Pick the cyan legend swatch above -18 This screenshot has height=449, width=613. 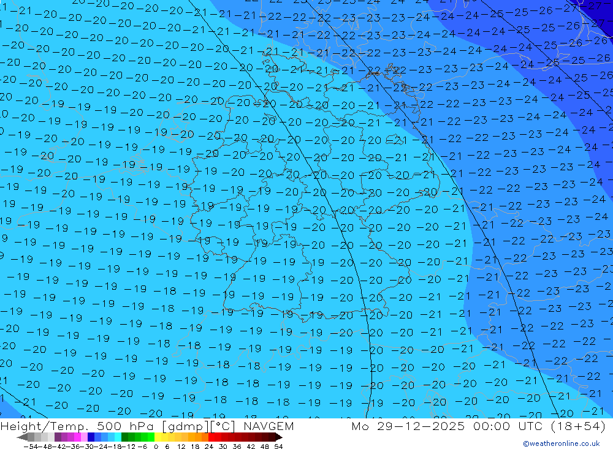click(118, 437)
